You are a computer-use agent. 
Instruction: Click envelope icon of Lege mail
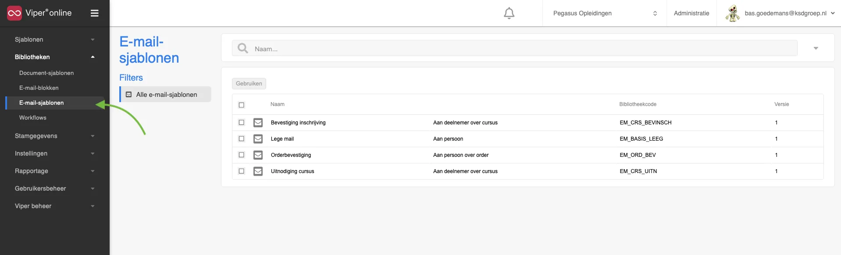click(258, 139)
